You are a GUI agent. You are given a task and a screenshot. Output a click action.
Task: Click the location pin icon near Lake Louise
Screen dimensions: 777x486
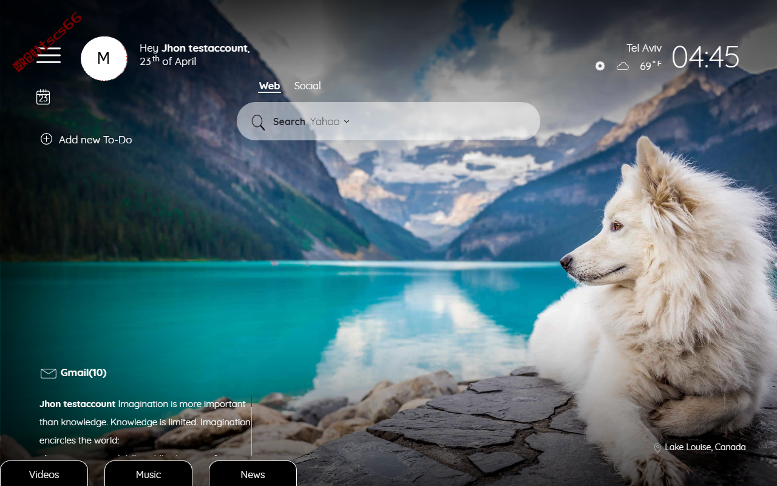pyautogui.click(x=657, y=448)
